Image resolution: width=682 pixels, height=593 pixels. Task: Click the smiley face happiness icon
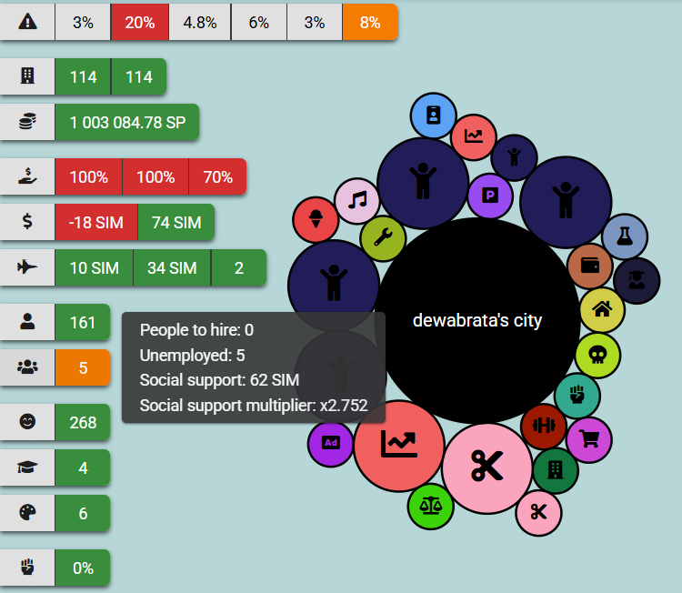[x=27, y=422]
